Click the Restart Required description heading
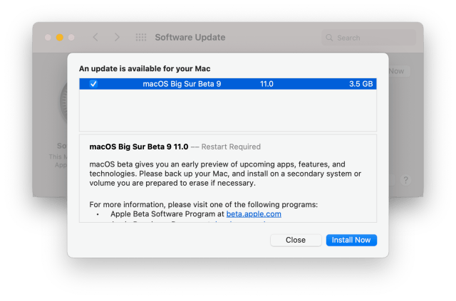 coord(175,147)
